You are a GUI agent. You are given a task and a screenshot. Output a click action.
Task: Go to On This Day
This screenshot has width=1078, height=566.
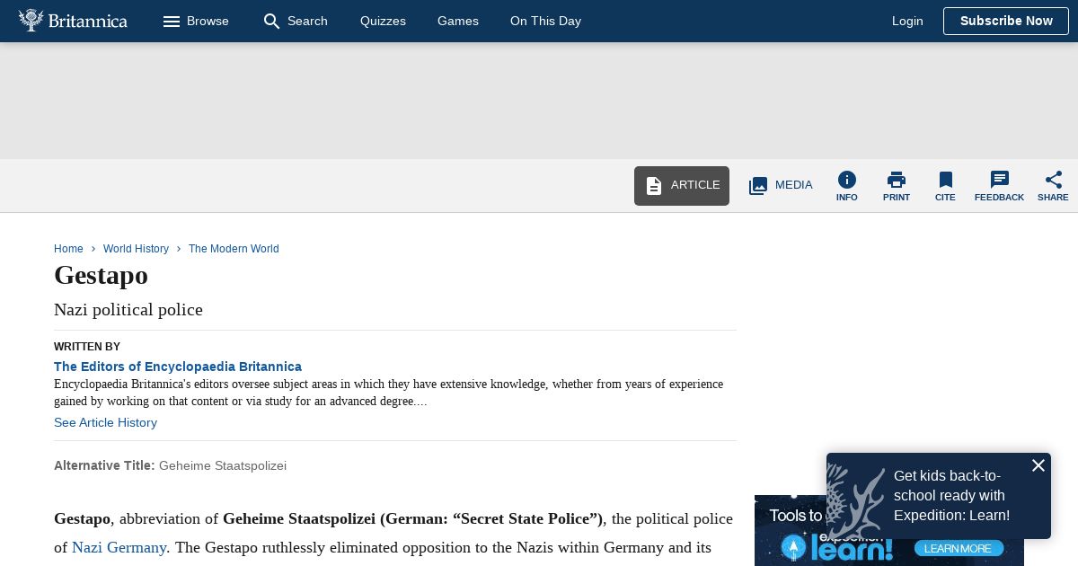point(545,21)
